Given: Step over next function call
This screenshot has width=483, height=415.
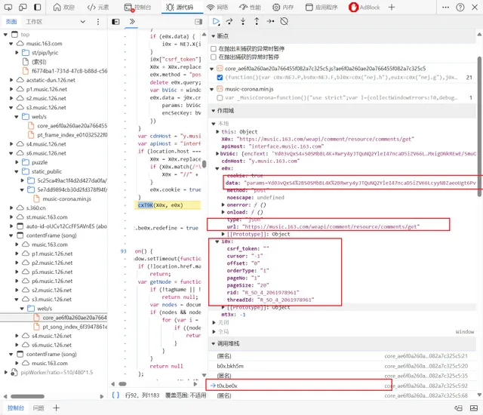Looking at the screenshot, I should (x=229, y=21).
